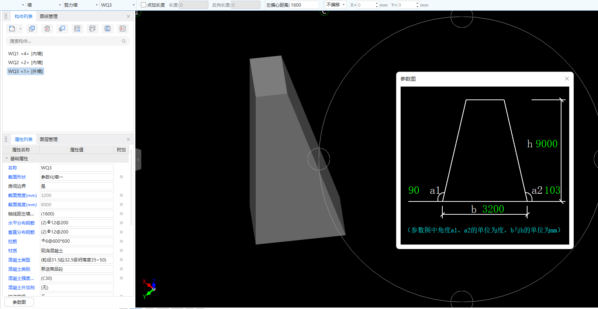The width and height of the screenshot is (598, 309).
Task: Toggle attach circle for 混凝土类型 row
Action: click(121, 260)
